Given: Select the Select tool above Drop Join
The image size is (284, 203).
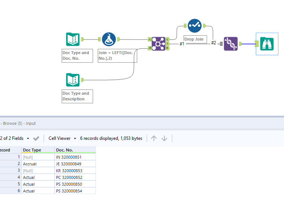Looking at the screenshot, I should click(x=194, y=26).
